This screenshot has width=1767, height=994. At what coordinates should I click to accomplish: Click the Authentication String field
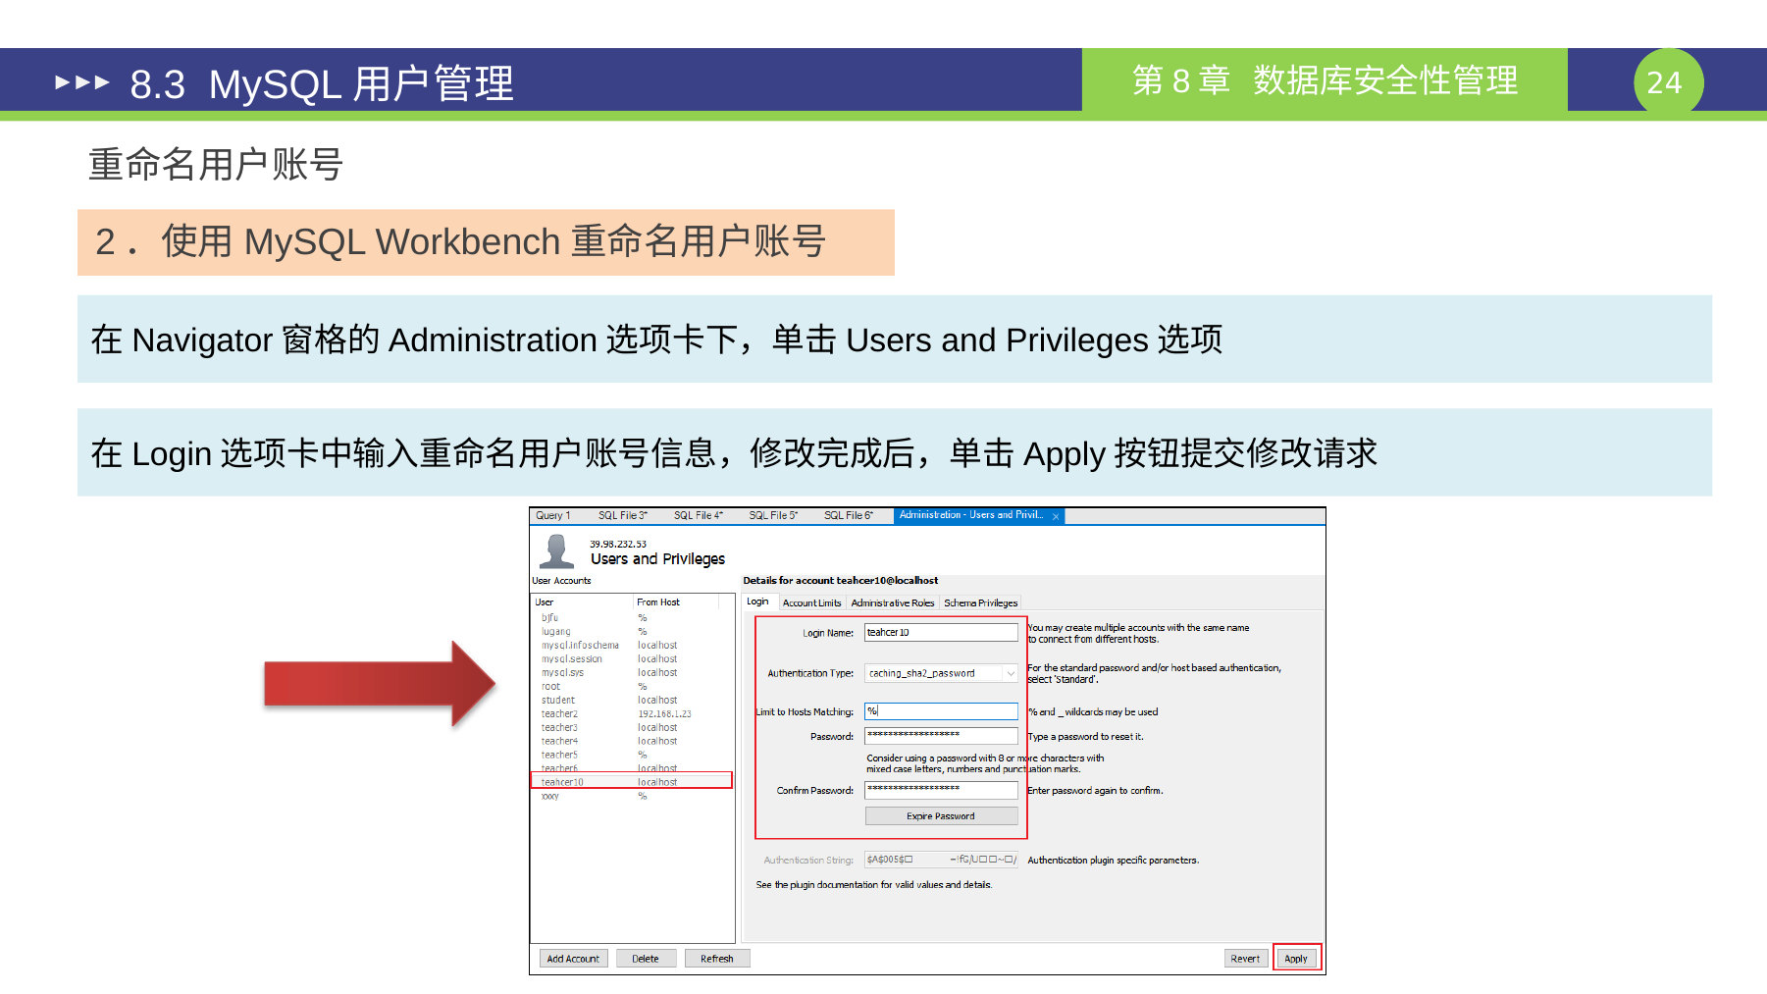click(941, 860)
